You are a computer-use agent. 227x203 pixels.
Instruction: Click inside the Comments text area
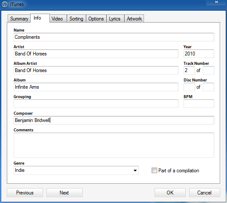click(x=114, y=145)
